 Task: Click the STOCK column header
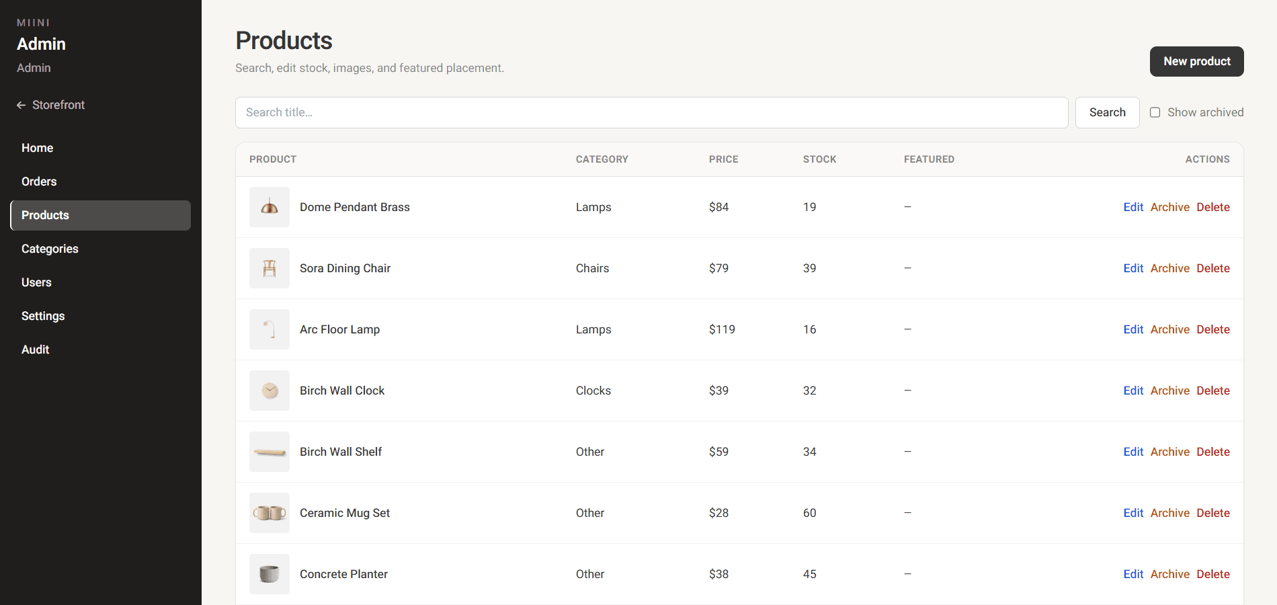click(820, 159)
